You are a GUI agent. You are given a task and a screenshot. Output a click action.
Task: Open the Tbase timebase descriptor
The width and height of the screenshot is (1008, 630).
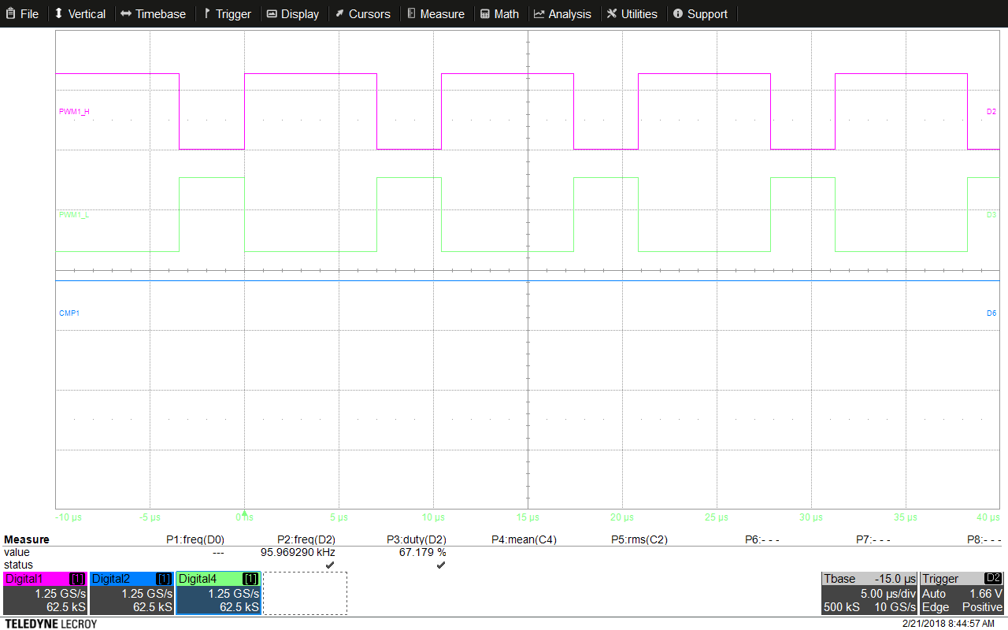869,593
